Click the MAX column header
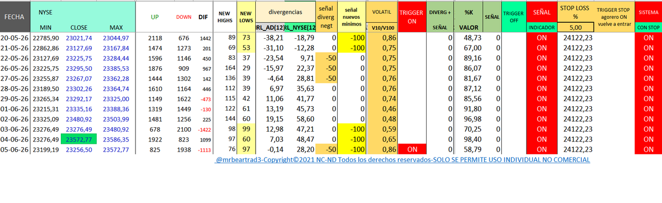662x203 pixels. tap(116, 28)
